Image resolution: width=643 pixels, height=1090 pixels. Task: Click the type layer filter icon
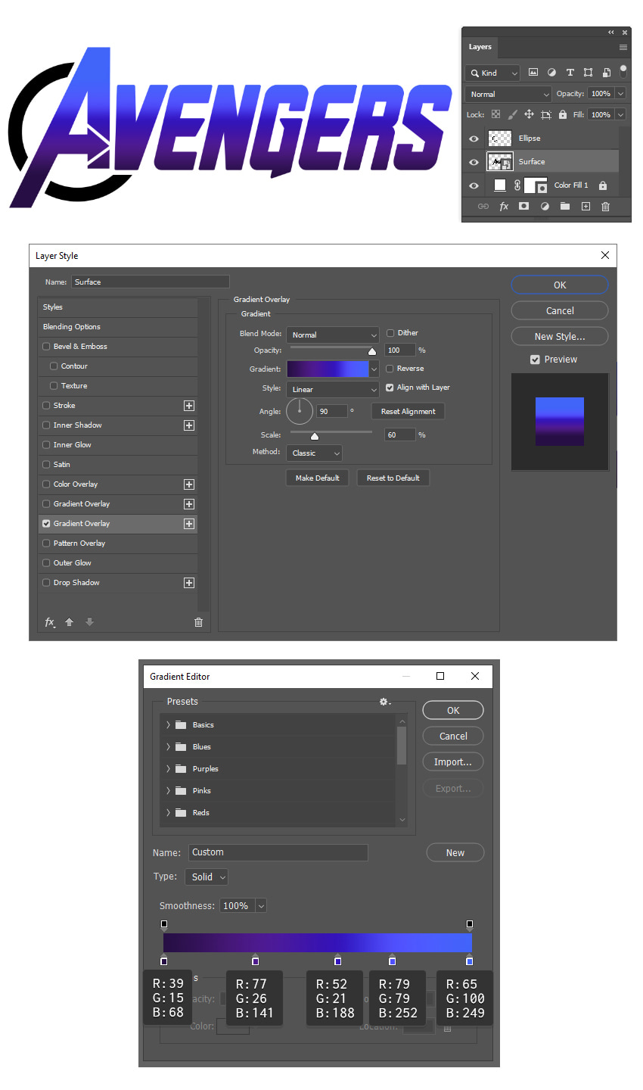pos(570,73)
